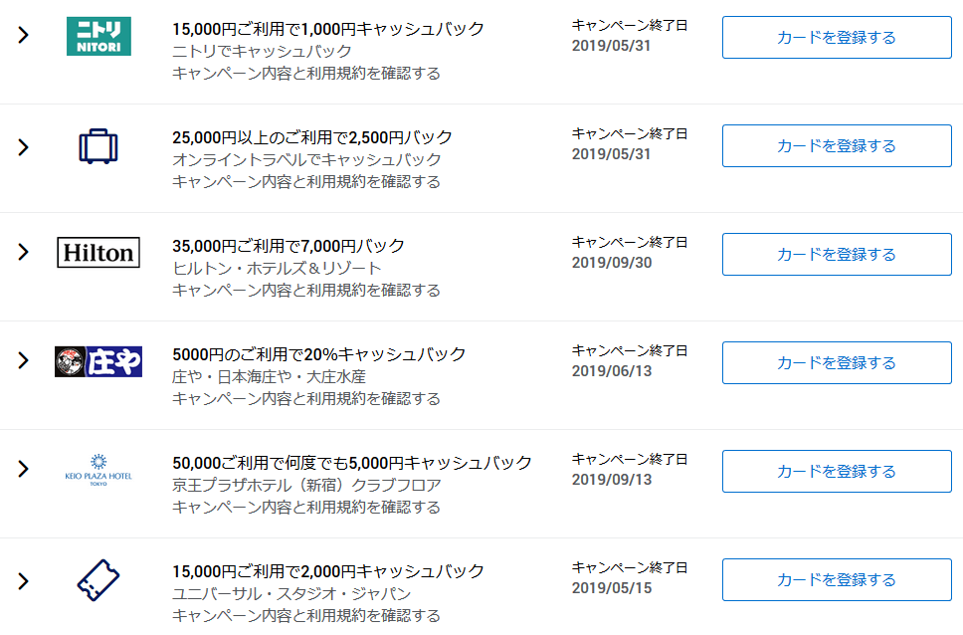Viewport: 963px width, 635px height.
Task: Click the Nitori brand logo
Action: [98, 37]
